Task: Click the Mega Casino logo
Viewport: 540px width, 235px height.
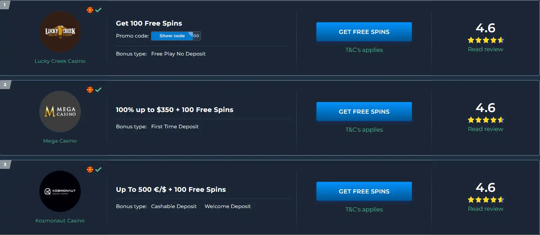Action: pos(60,112)
